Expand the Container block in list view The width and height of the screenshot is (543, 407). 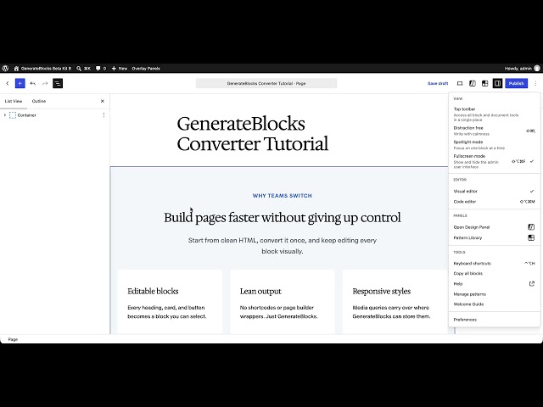5,115
